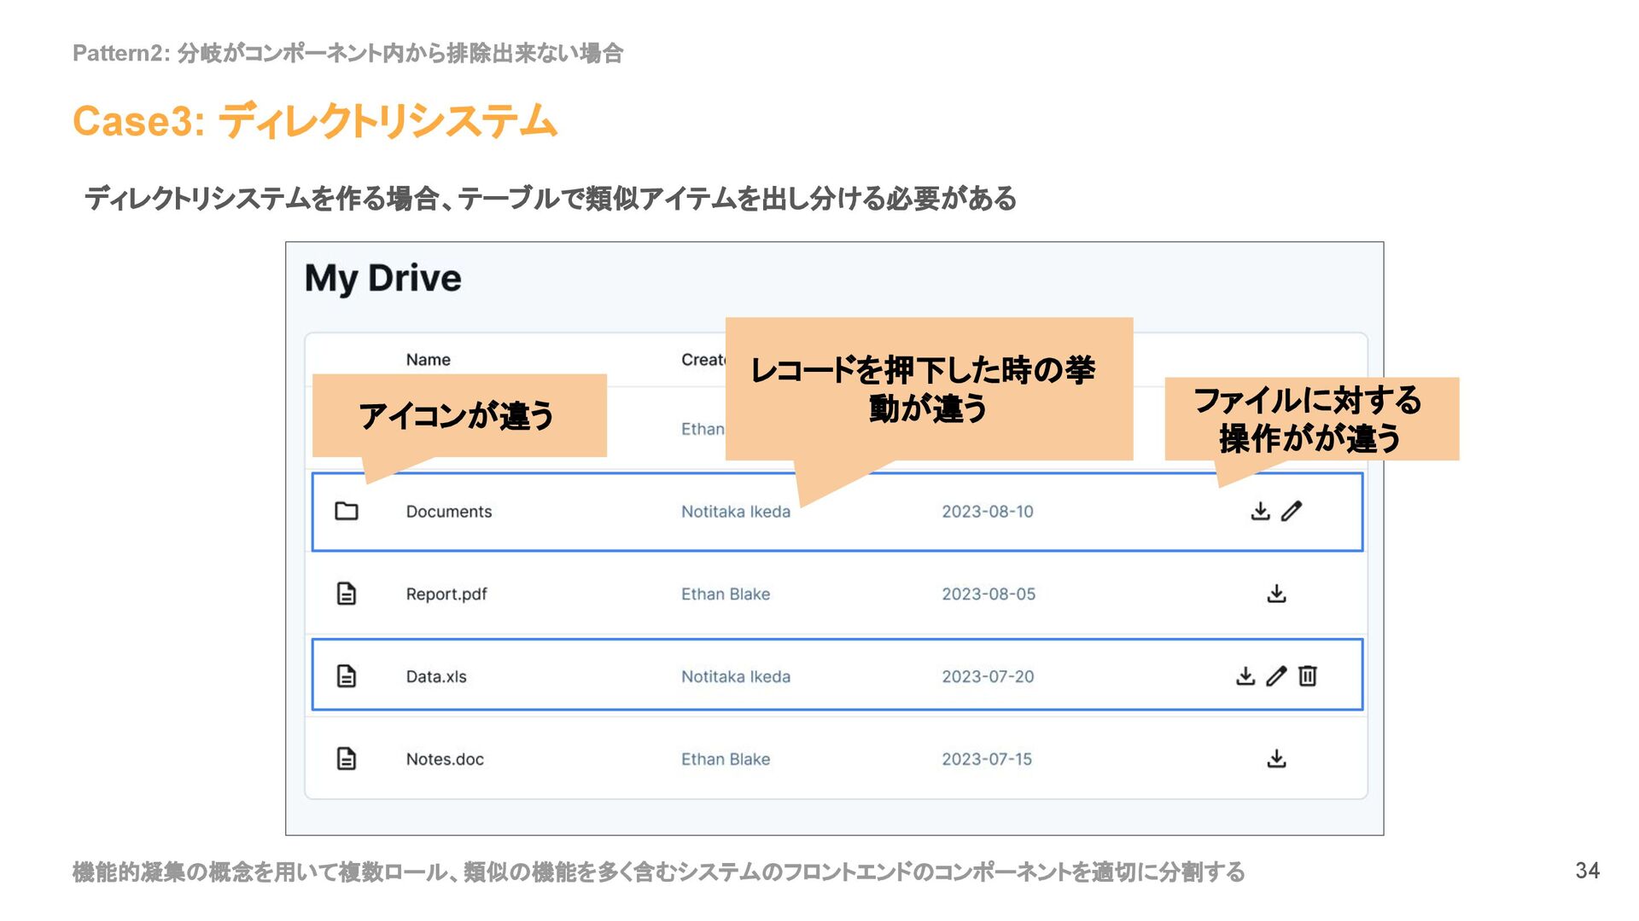Edit the Documents folder with pencil icon
Viewport: 1639px width, 921px height.
click(x=1292, y=511)
